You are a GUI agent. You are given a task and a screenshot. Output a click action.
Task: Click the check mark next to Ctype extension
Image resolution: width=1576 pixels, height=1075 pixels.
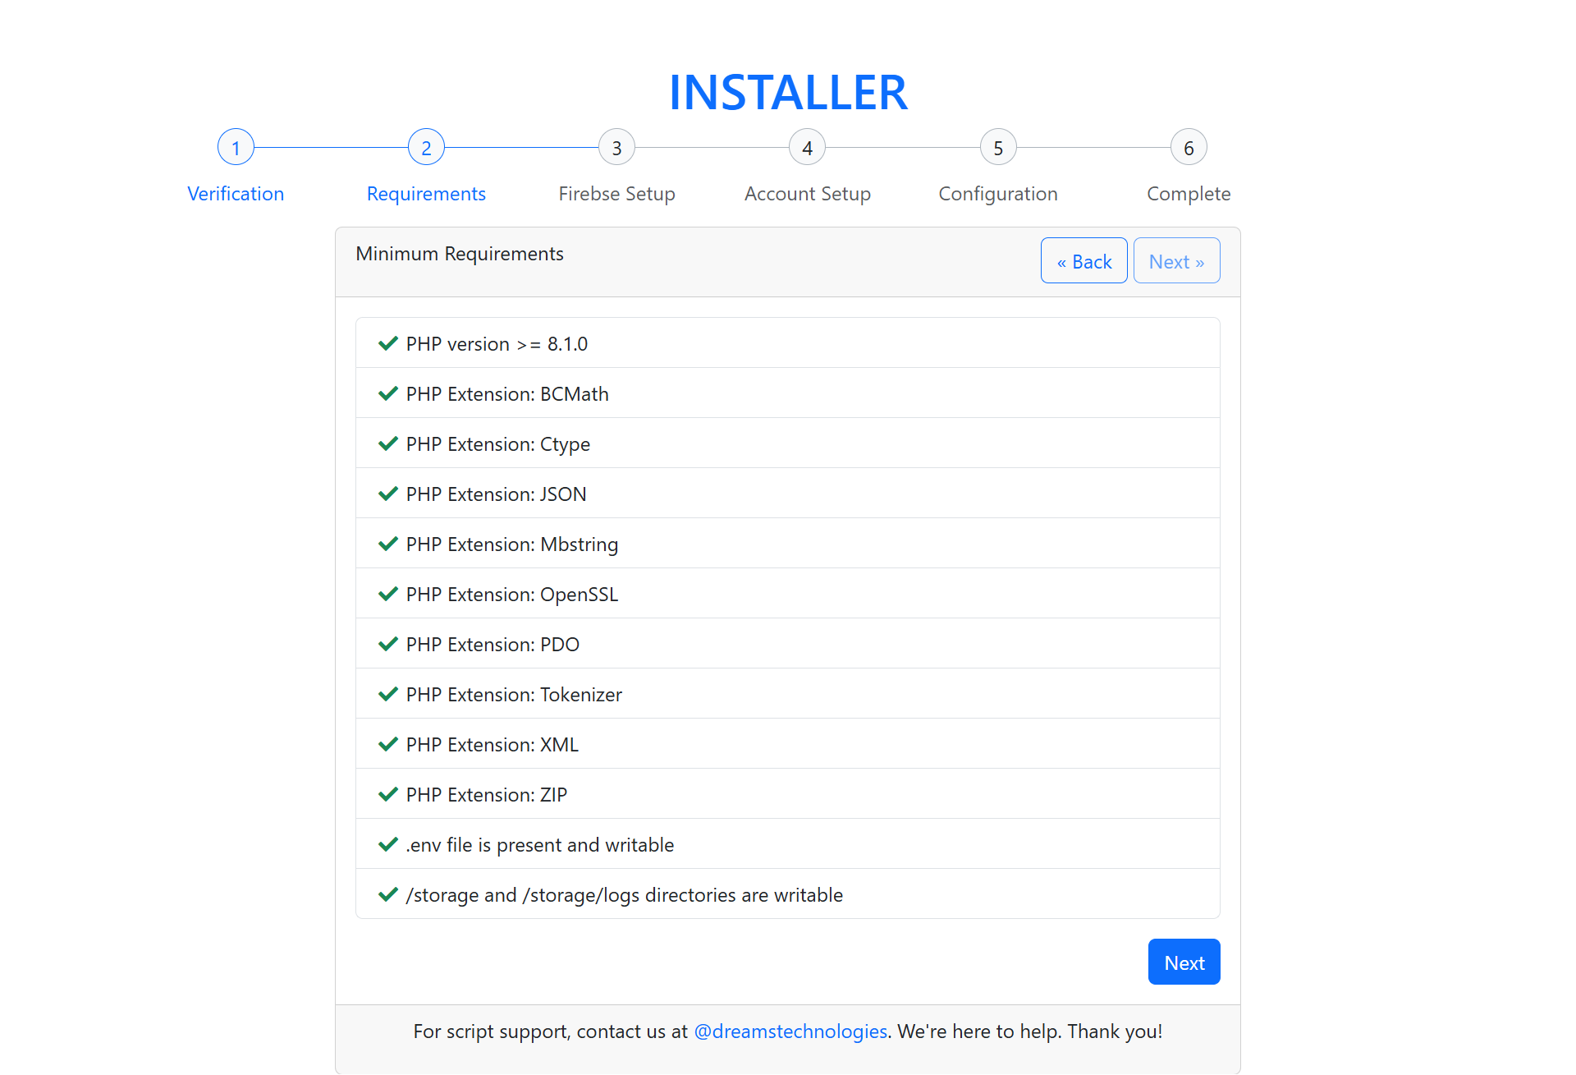point(388,443)
